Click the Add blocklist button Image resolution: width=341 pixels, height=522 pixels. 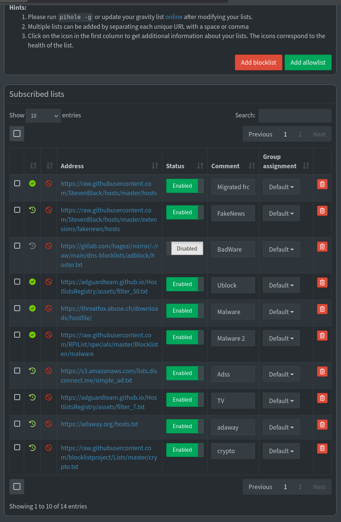point(258,62)
